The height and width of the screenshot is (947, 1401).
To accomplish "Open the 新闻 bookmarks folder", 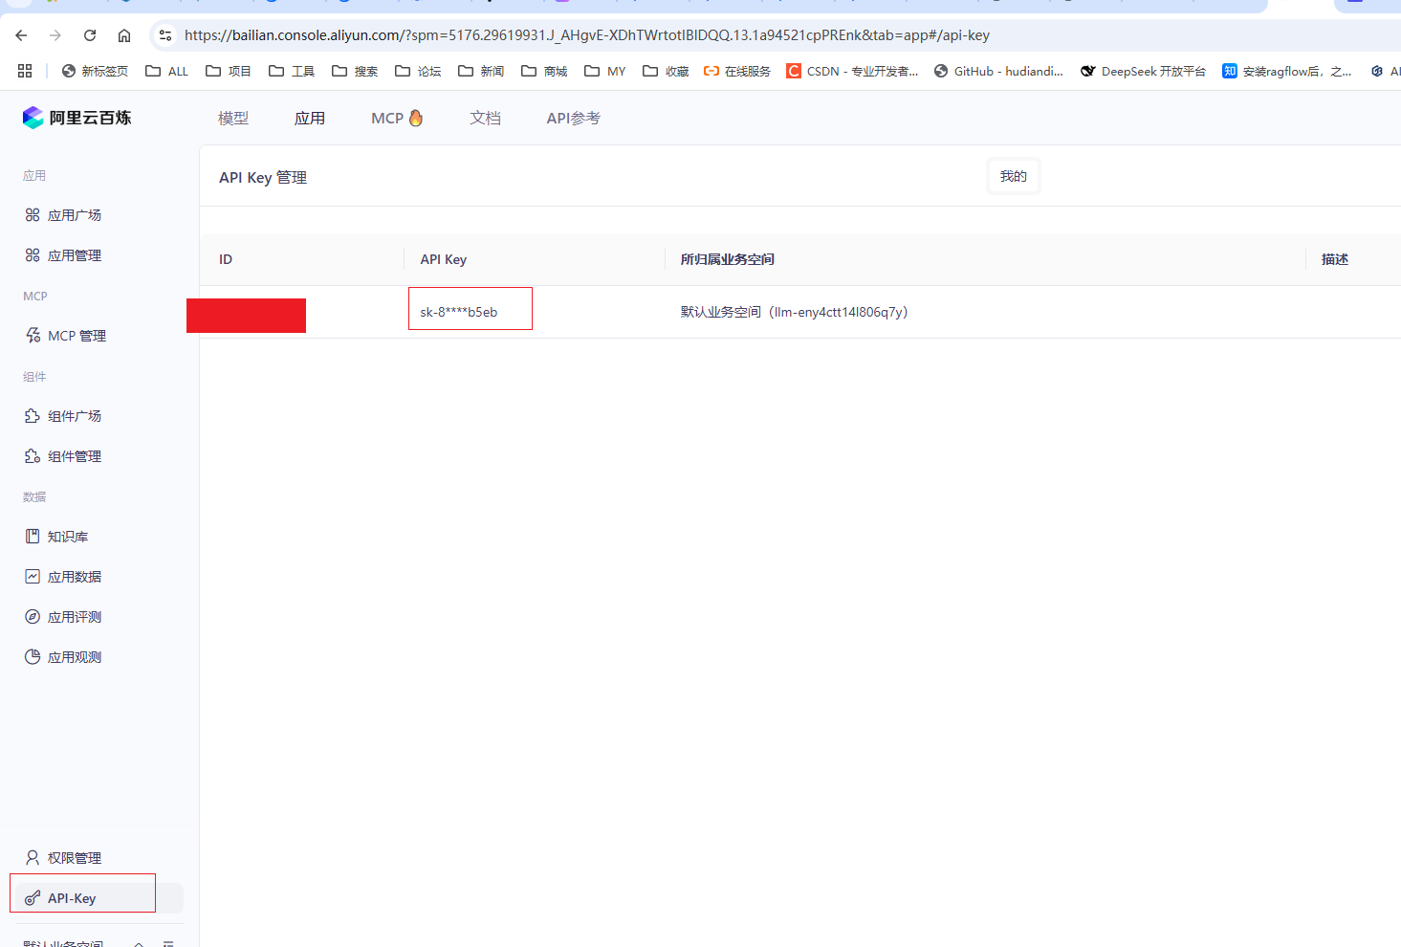I will pyautogui.click(x=480, y=71).
